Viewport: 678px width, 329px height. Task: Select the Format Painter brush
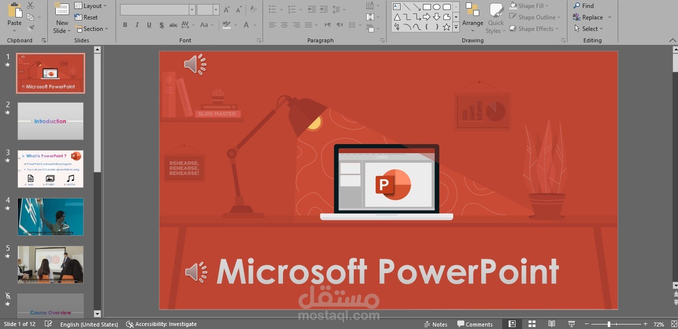(x=30, y=29)
